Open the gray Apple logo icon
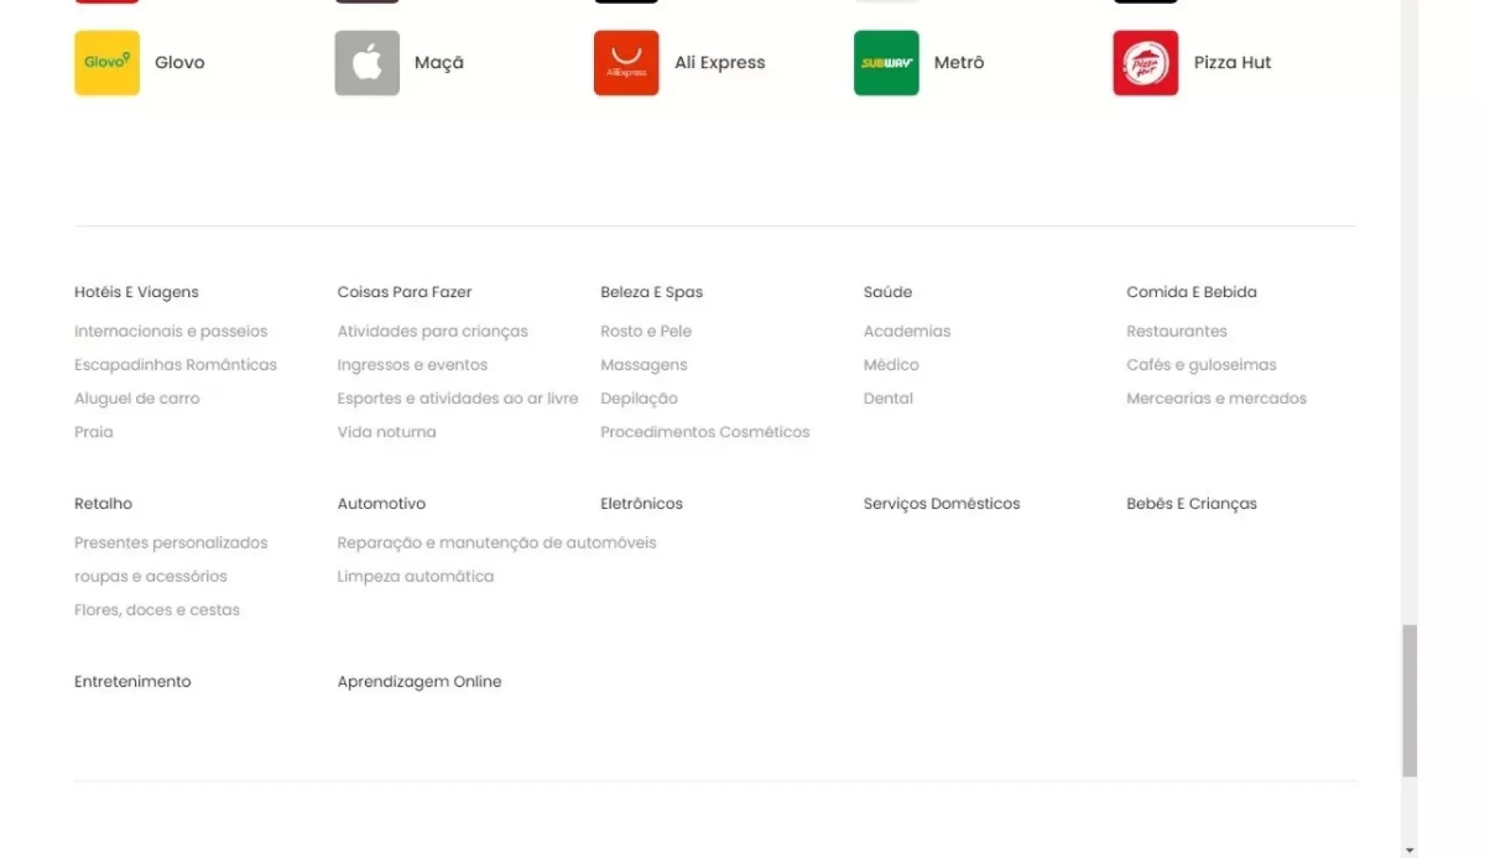1485x858 pixels. (x=367, y=63)
